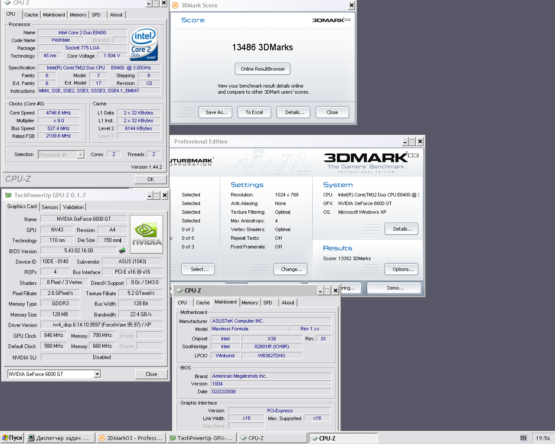Select the Graphics Card tab in GPU-Z

pos(22,206)
